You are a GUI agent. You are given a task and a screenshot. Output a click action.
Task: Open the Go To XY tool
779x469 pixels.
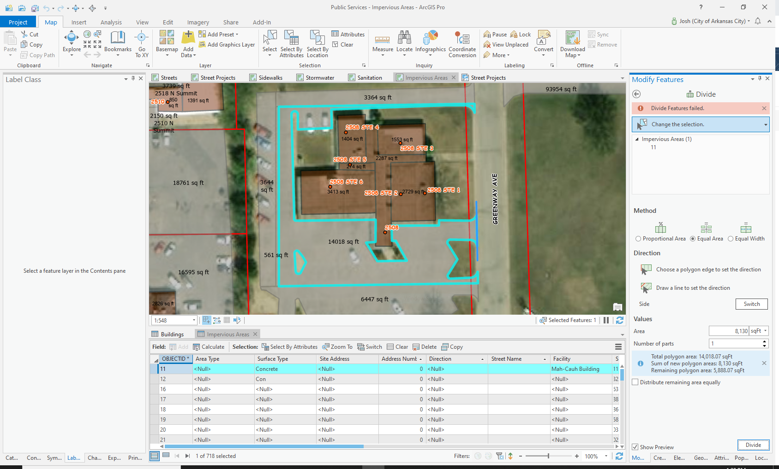click(x=142, y=44)
